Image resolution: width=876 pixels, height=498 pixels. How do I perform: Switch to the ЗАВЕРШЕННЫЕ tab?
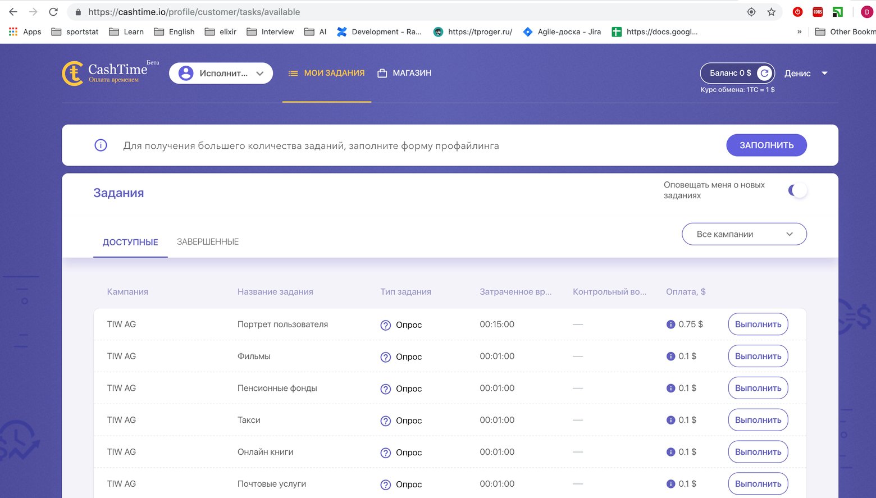click(208, 242)
